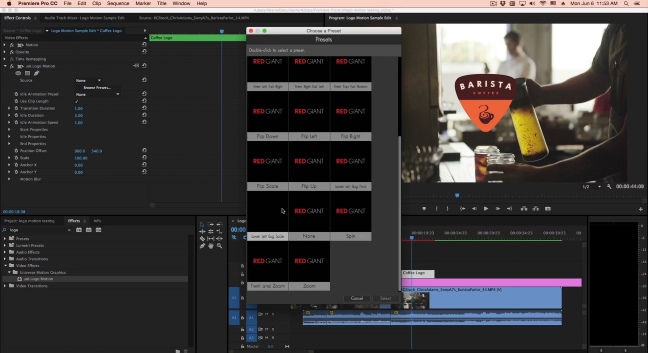Open the Sequence menu
The height and width of the screenshot is (353, 648).
[x=118, y=3]
